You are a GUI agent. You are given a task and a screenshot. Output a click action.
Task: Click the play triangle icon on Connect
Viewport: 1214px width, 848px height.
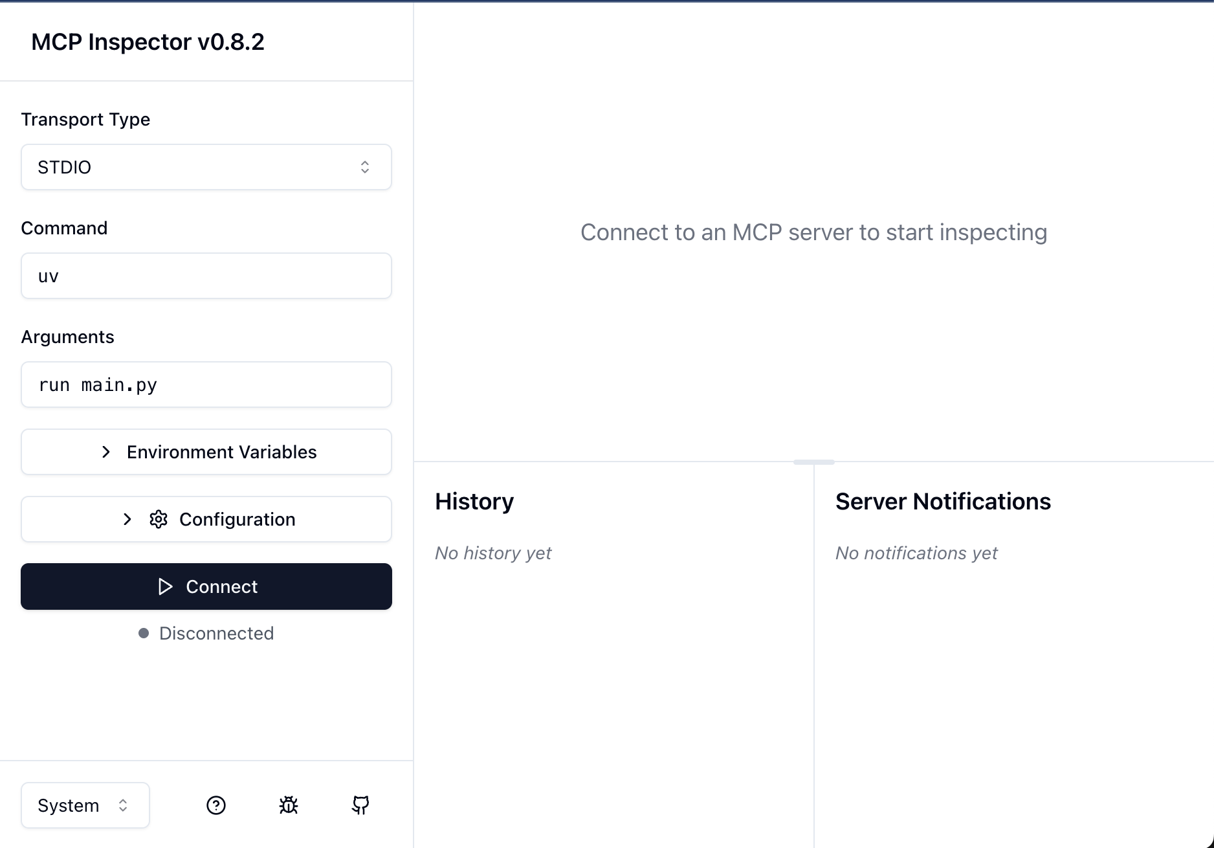coord(166,586)
